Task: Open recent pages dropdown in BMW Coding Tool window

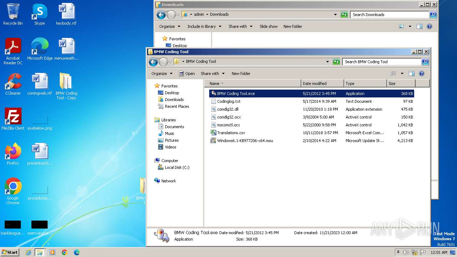Action: coord(170,62)
